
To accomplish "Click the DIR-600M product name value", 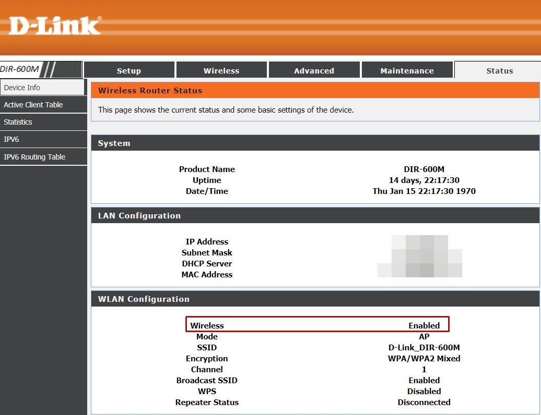I will (x=424, y=169).
